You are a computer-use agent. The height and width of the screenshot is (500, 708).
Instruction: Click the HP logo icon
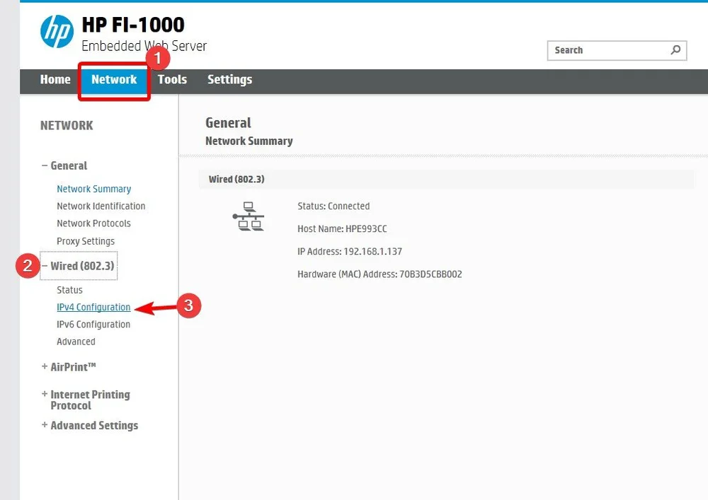(x=57, y=31)
